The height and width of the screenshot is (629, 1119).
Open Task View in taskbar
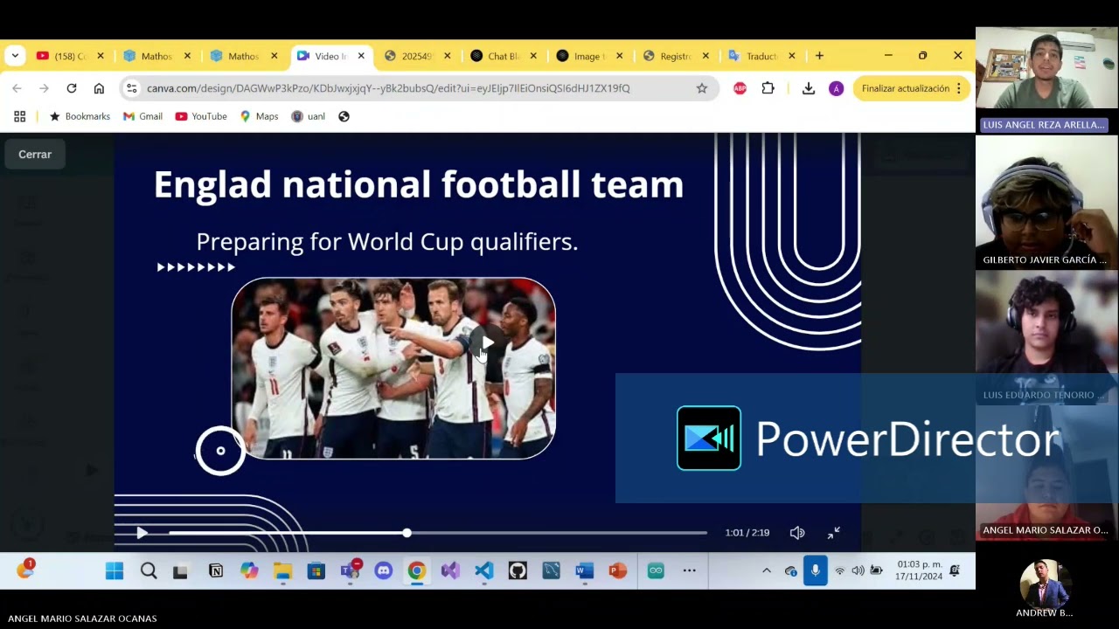coord(180,571)
